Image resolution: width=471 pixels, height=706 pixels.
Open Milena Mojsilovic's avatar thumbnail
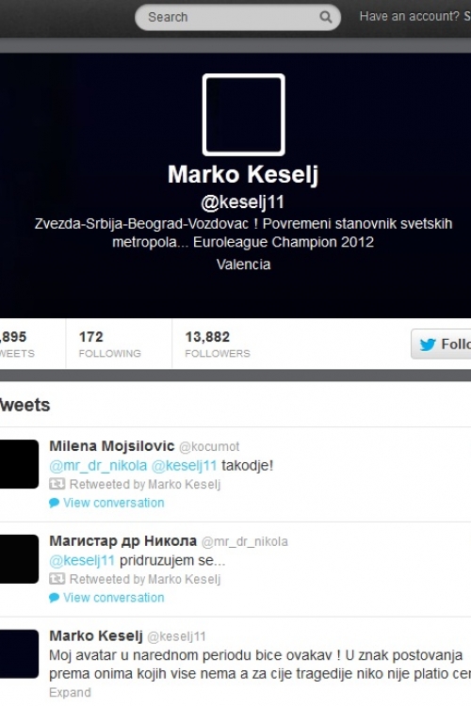pos(19,464)
